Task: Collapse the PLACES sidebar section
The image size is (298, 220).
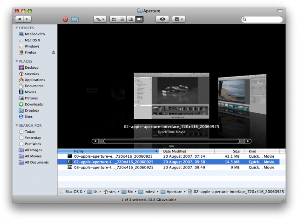Action: (x=17, y=61)
